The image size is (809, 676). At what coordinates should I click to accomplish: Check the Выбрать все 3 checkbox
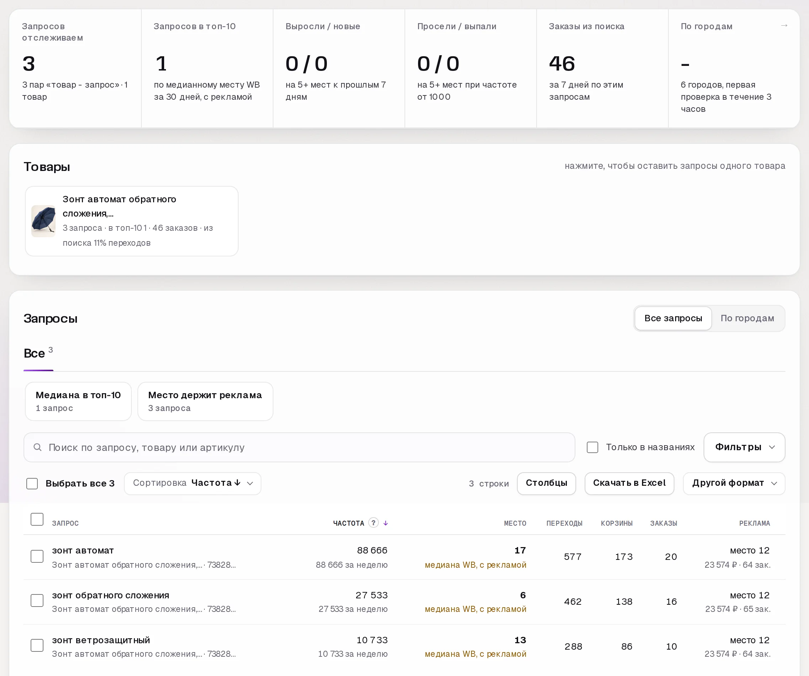coord(32,483)
